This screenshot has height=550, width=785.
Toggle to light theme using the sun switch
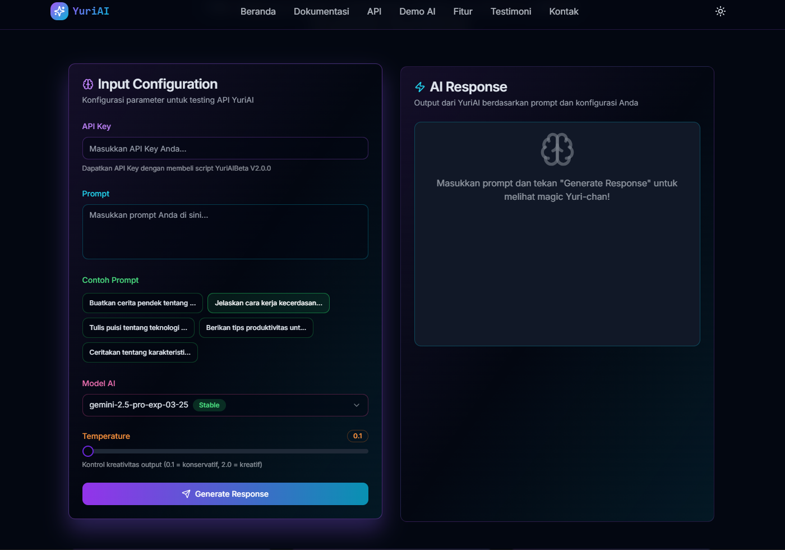tap(720, 11)
